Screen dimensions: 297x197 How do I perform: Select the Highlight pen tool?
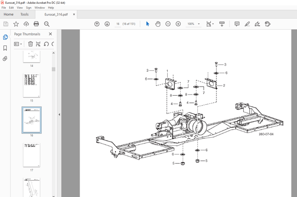(247, 24)
